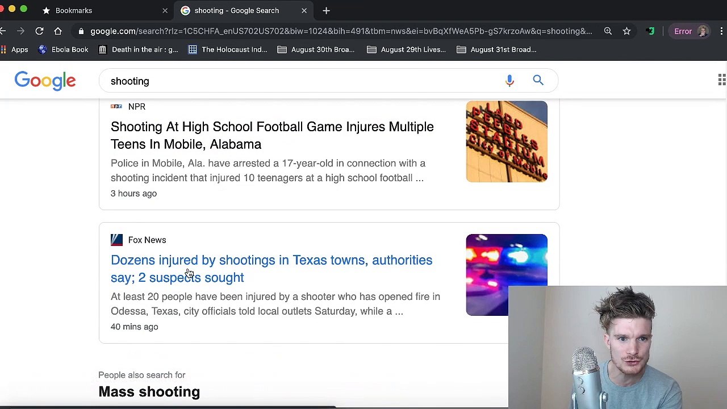
Task: Open the Google apps grid
Action: [722, 80]
